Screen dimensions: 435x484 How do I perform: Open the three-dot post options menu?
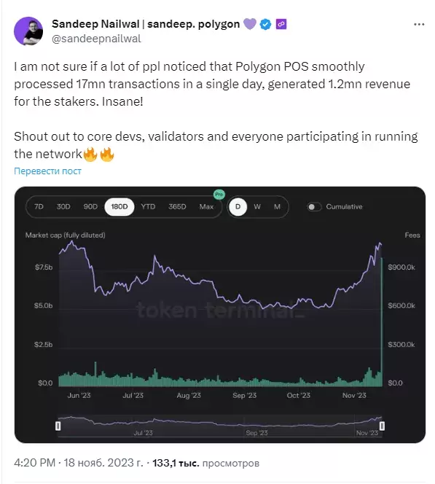click(x=419, y=24)
